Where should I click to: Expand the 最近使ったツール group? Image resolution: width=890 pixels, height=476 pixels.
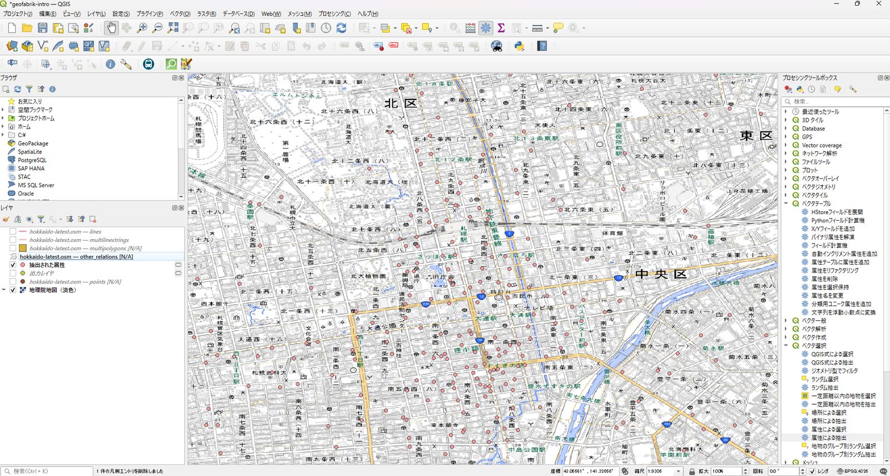pyautogui.click(x=786, y=112)
